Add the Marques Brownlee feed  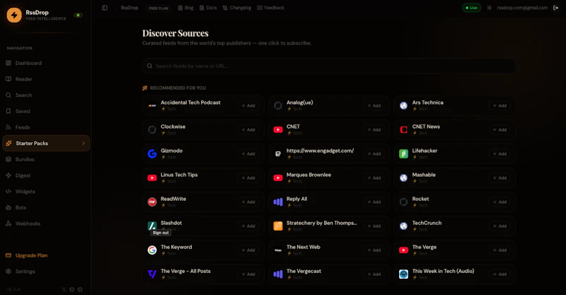point(374,178)
